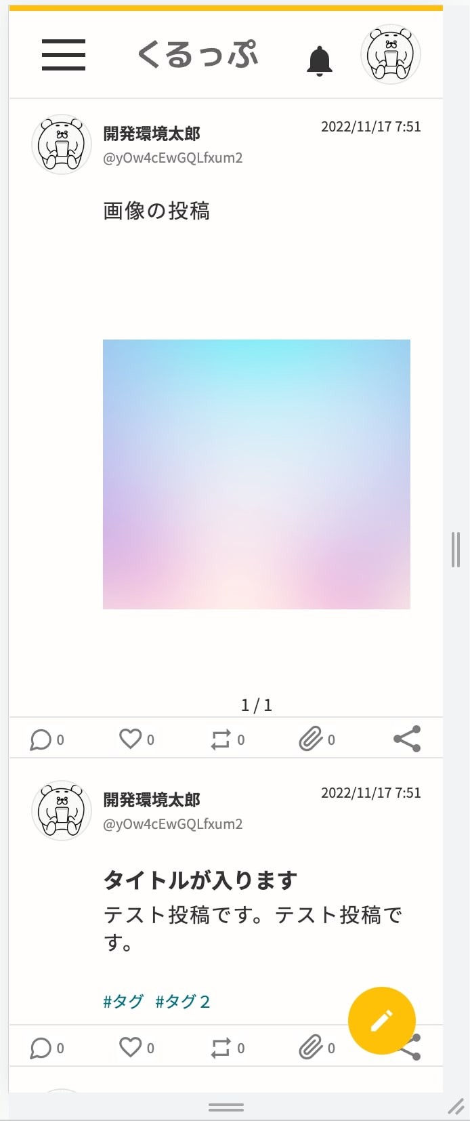Open the hamburger menu
Viewport: 470px width, 1121px height.
(64, 55)
